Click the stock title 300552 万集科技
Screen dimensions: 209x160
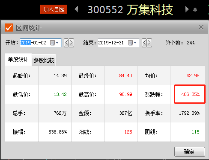[x=130, y=10]
